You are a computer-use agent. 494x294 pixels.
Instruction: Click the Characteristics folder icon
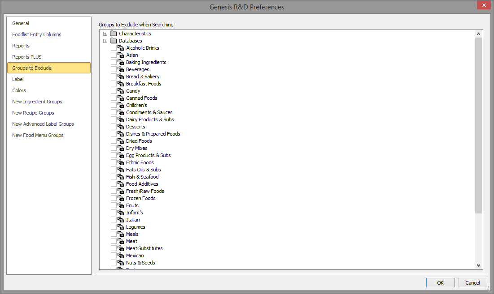click(114, 34)
